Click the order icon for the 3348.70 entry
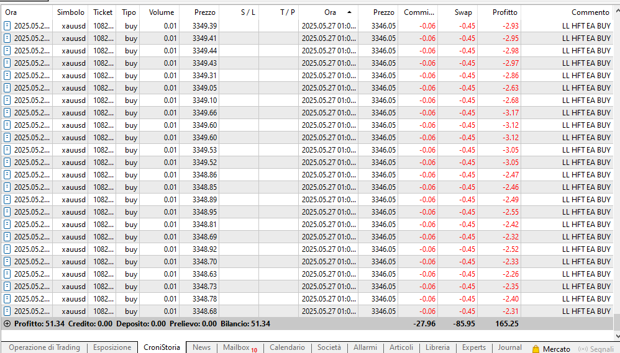The width and height of the screenshot is (620, 353). 7,261
